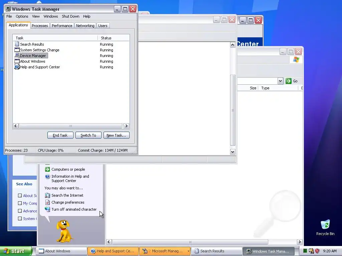Click the New Task... button
The image size is (342, 256).
[x=116, y=135]
